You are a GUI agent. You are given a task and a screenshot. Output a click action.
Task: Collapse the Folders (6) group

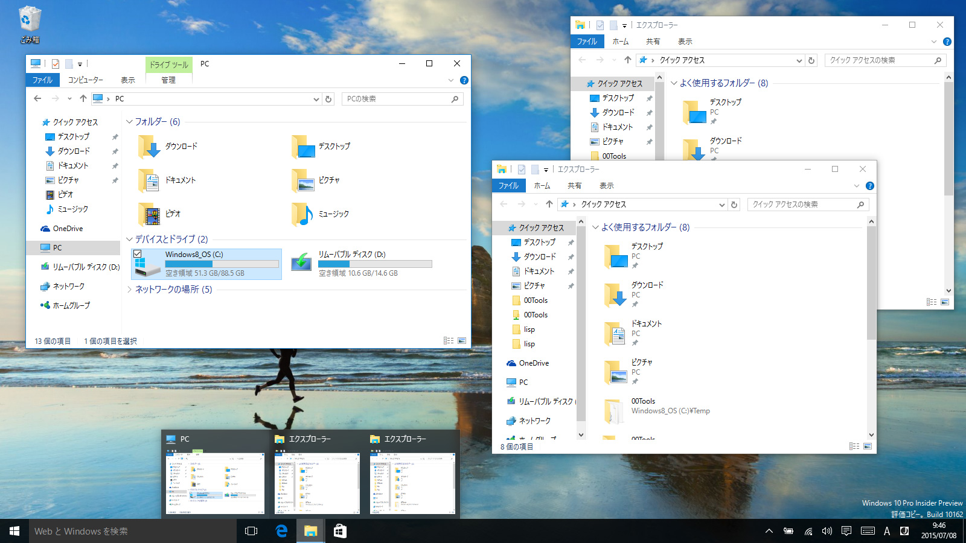129,122
